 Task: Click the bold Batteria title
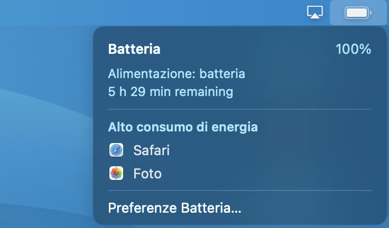click(134, 49)
